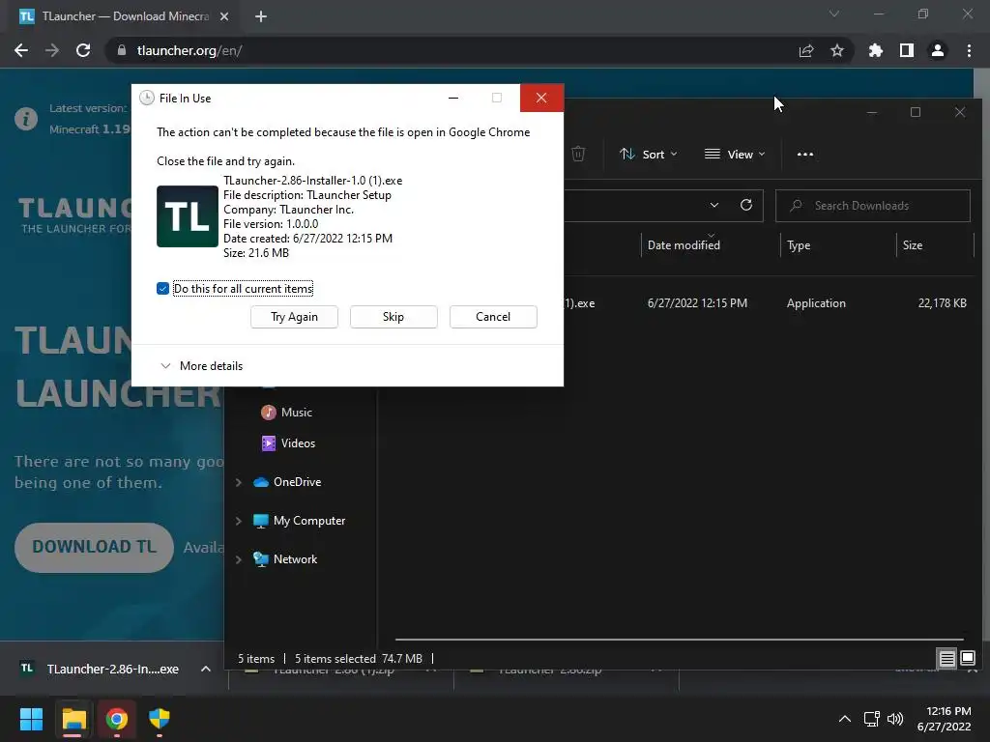Open OneDrive in the navigation pane

[287, 482]
